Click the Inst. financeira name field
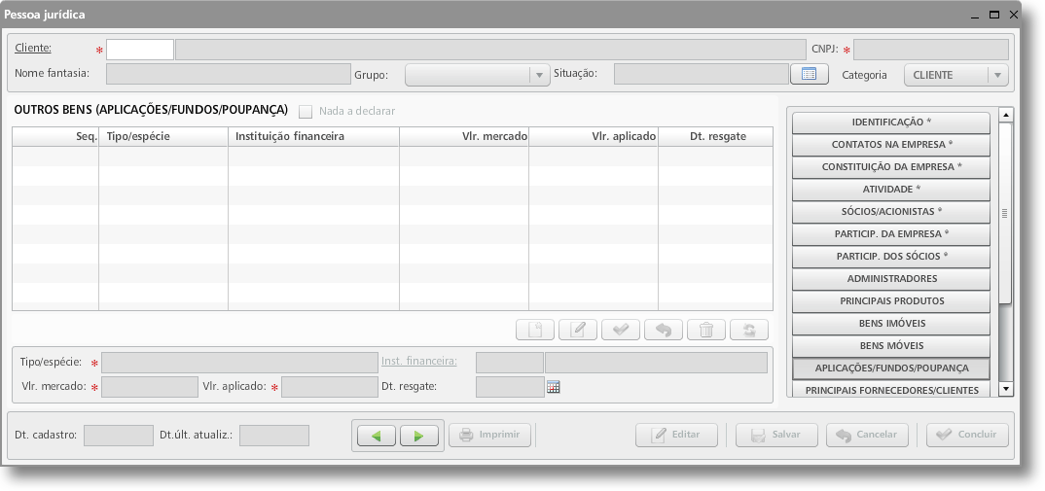This screenshot has width=1045, height=491. pyautogui.click(x=656, y=363)
